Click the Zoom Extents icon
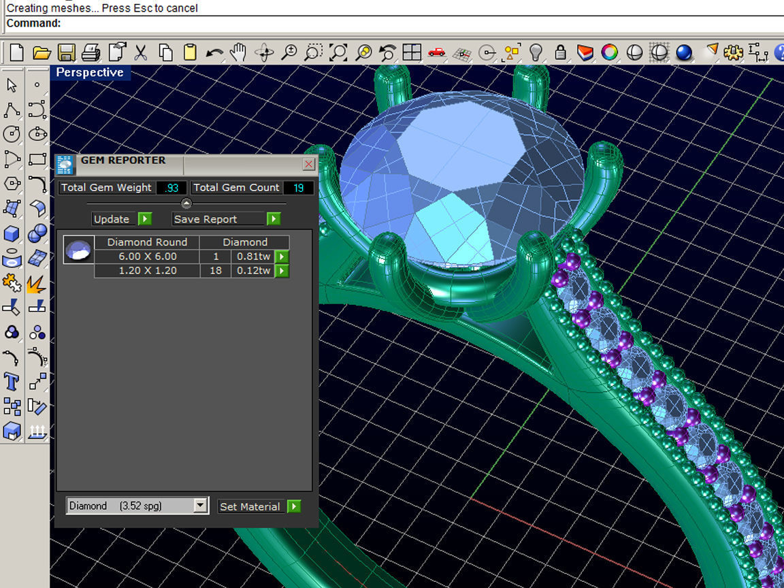Viewport: 784px width, 588px height. [x=338, y=52]
